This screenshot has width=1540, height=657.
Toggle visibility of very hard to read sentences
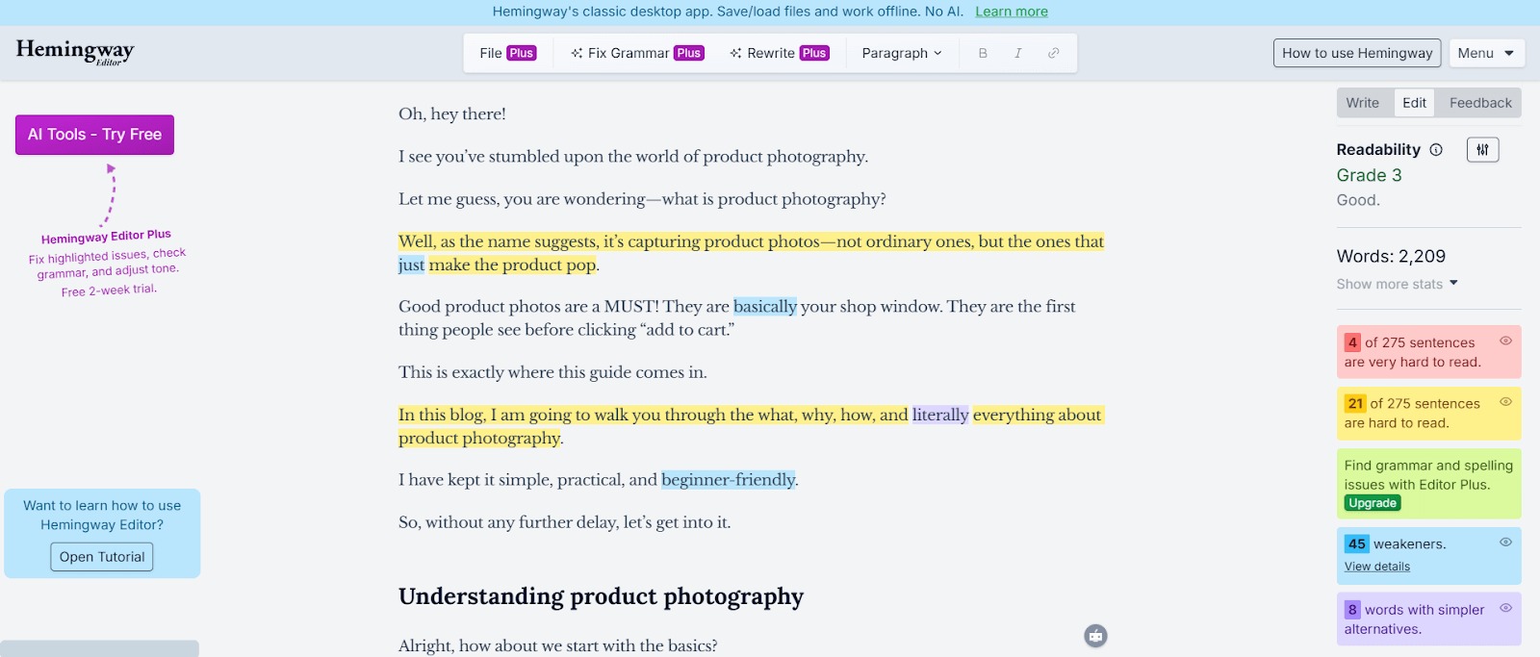point(1505,341)
